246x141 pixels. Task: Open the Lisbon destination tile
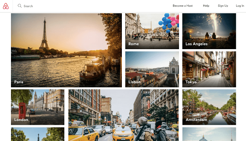click(152, 69)
